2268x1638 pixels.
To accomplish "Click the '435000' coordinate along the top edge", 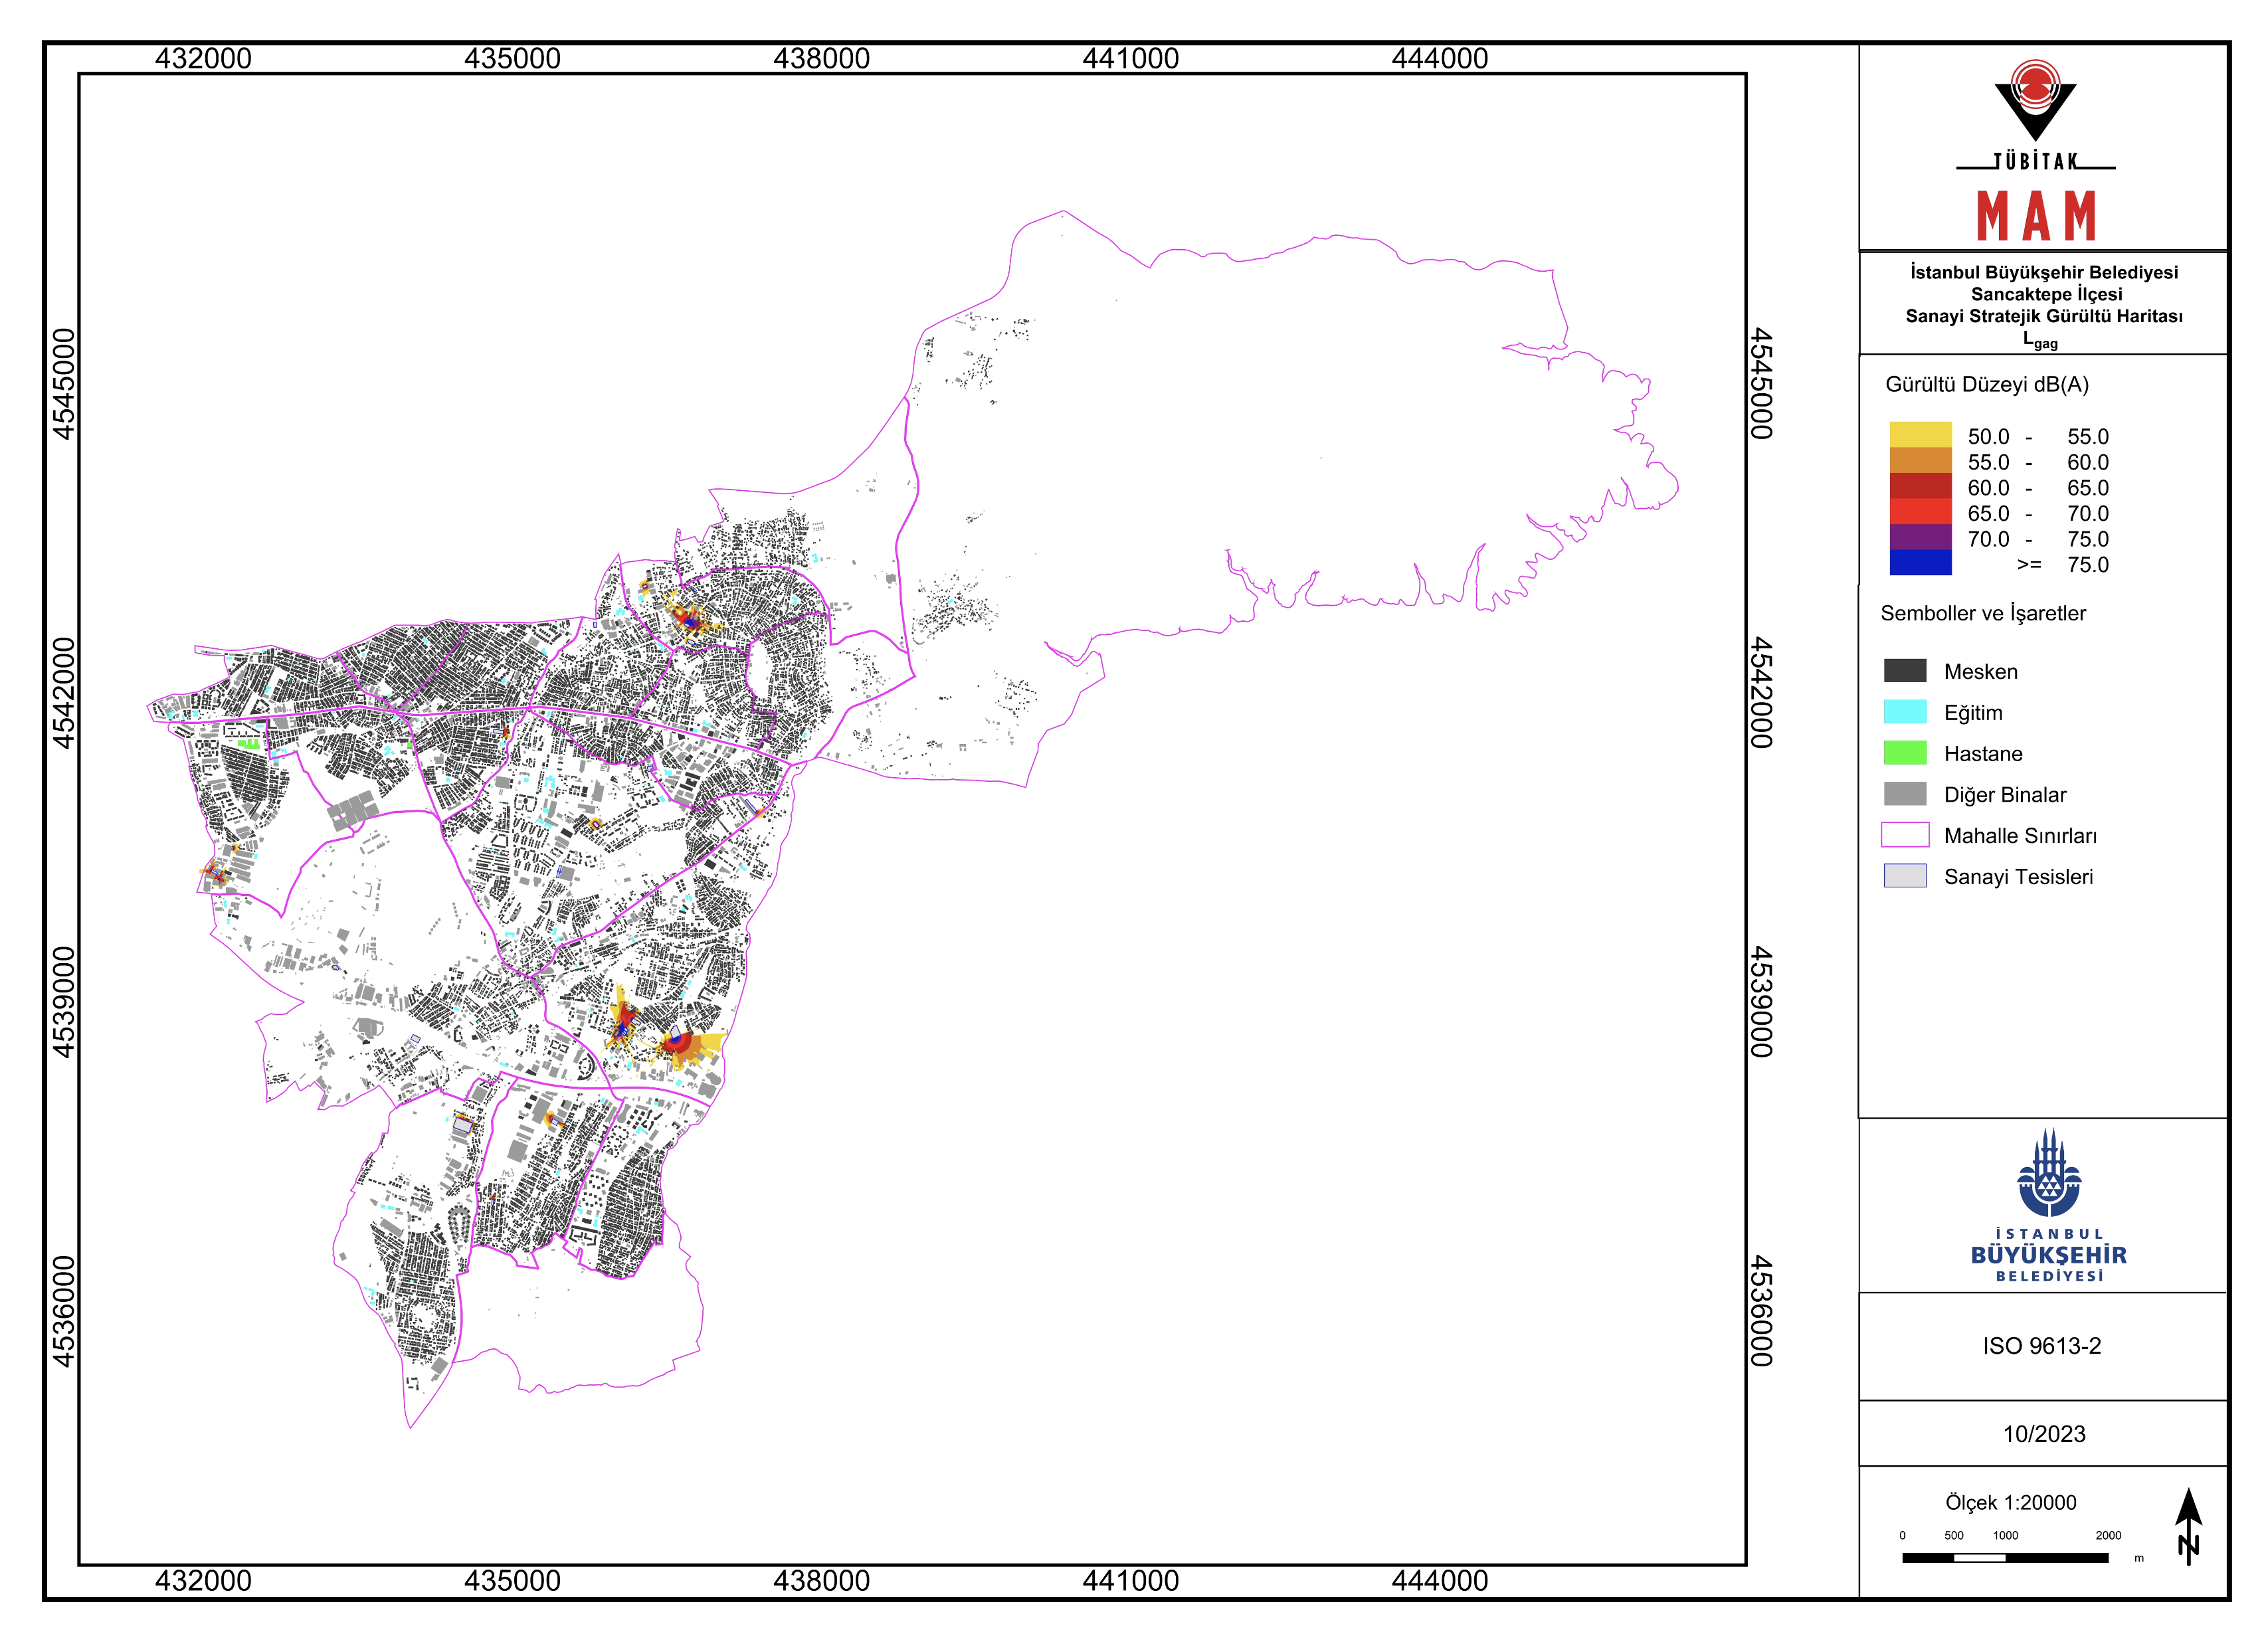I will coord(512,58).
